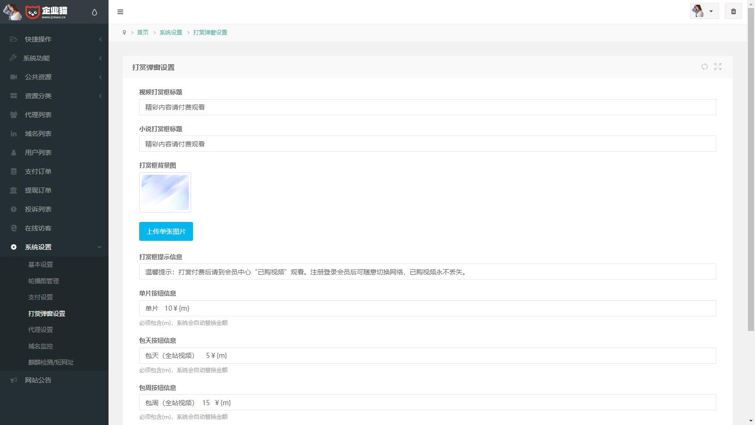Click the 打赏框背景图 thumbnail preview
755x425 pixels.
point(165,192)
